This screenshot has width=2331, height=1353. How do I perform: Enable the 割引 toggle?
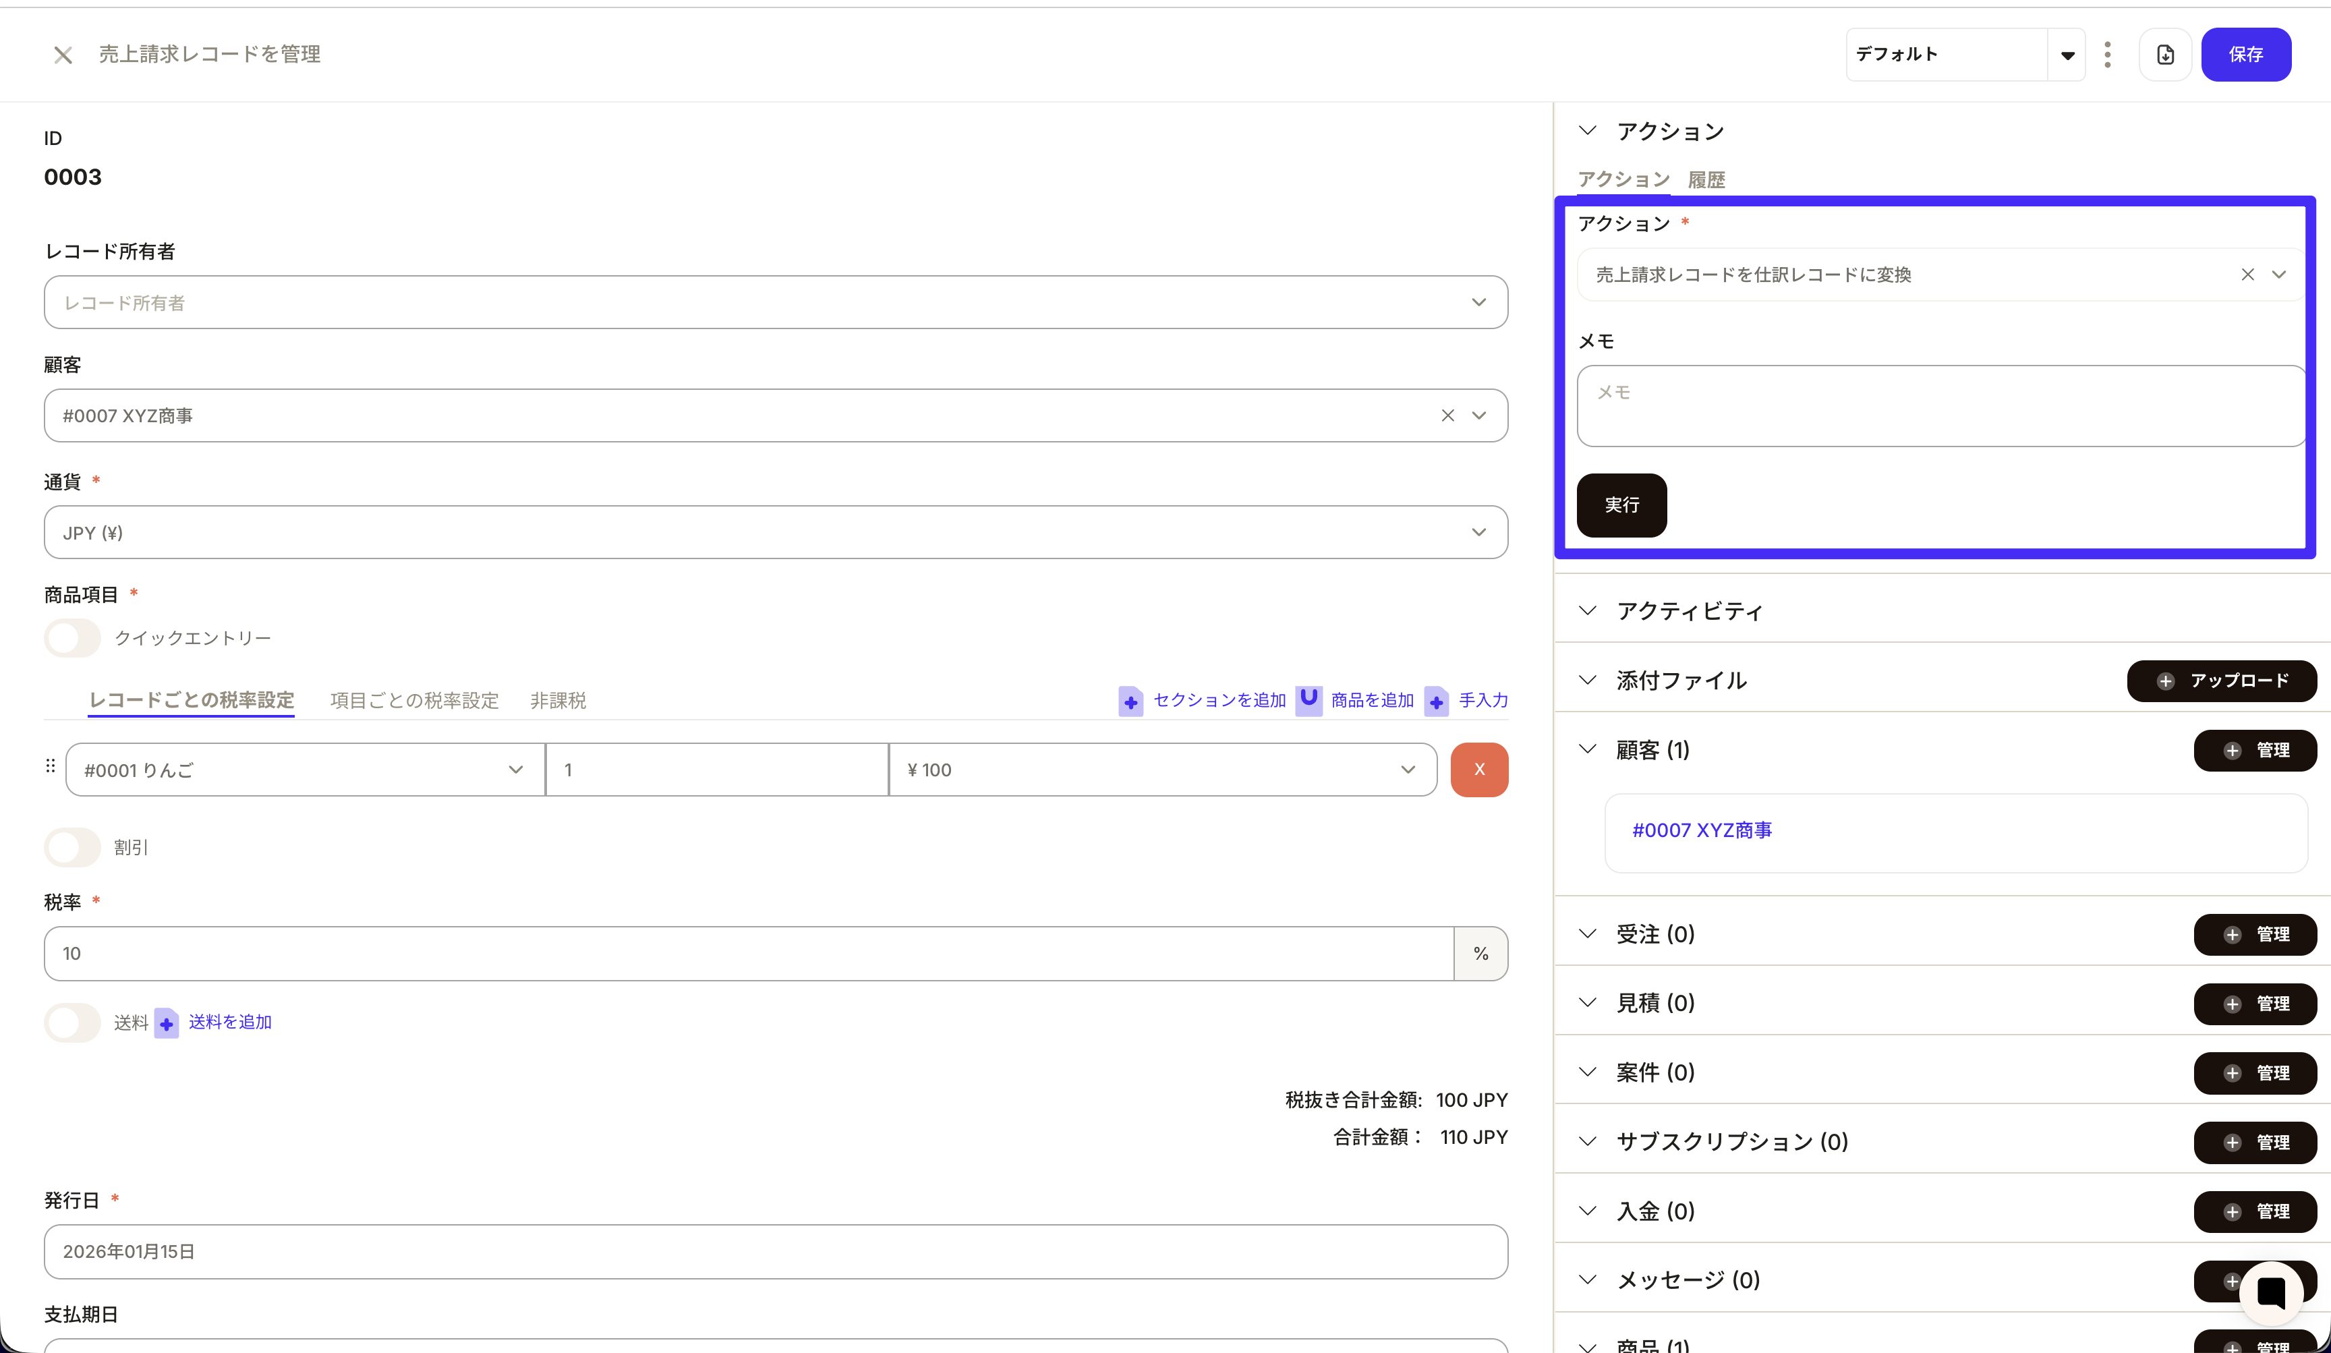(71, 846)
